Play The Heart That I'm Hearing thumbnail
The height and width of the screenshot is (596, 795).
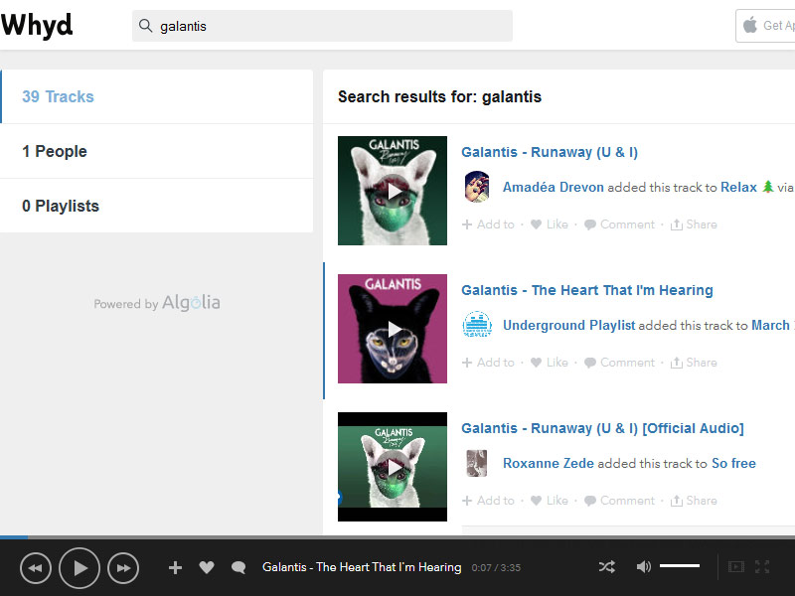[393, 329]
